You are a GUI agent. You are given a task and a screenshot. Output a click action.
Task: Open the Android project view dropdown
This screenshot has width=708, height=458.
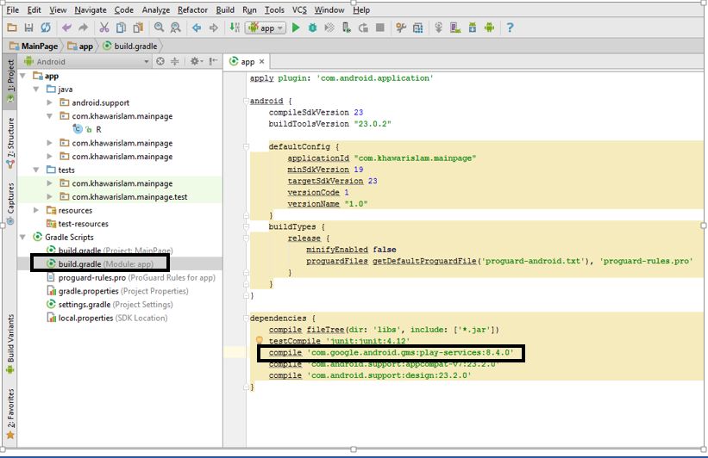click(86, 61)
